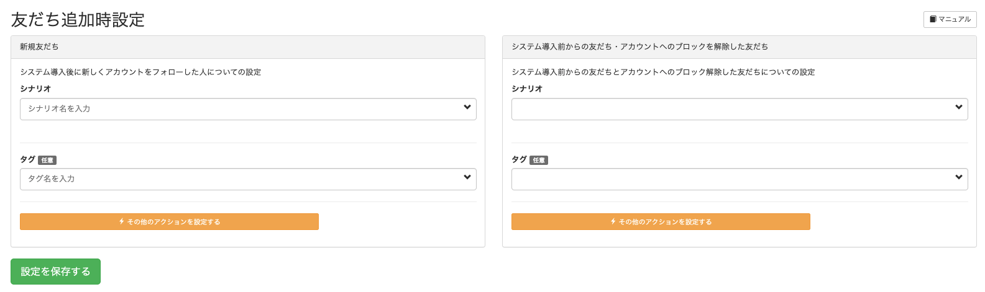Focus the シナリオ名を入力 field
The image size is (985, 292).
248,109
